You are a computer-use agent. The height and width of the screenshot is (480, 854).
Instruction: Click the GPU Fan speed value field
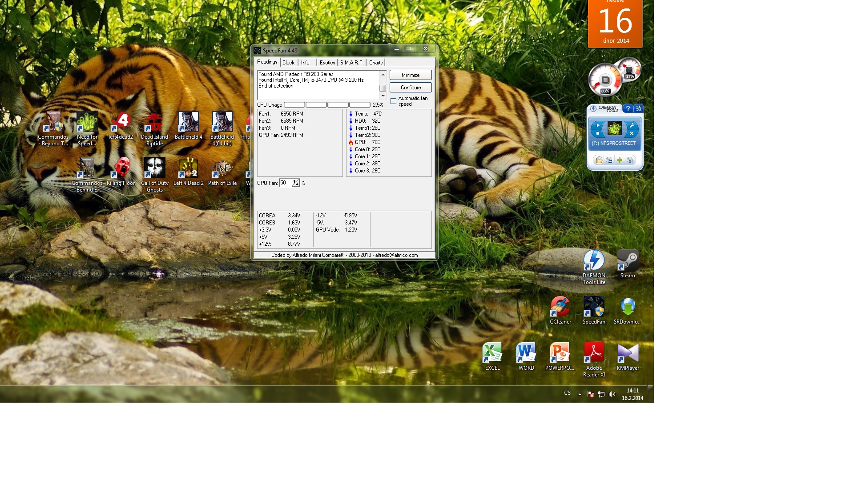point(285,183)
